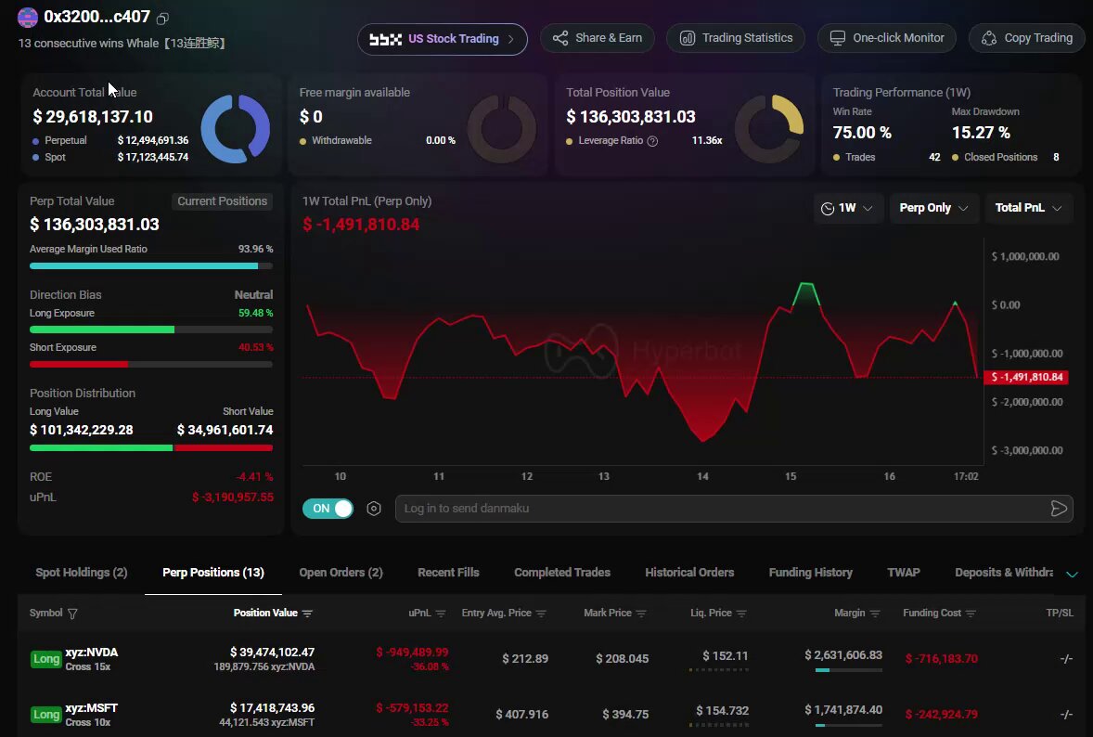Switch to the TWAP tab
The height and width of the screenshot is (737, 1093).
coord(904,573)
